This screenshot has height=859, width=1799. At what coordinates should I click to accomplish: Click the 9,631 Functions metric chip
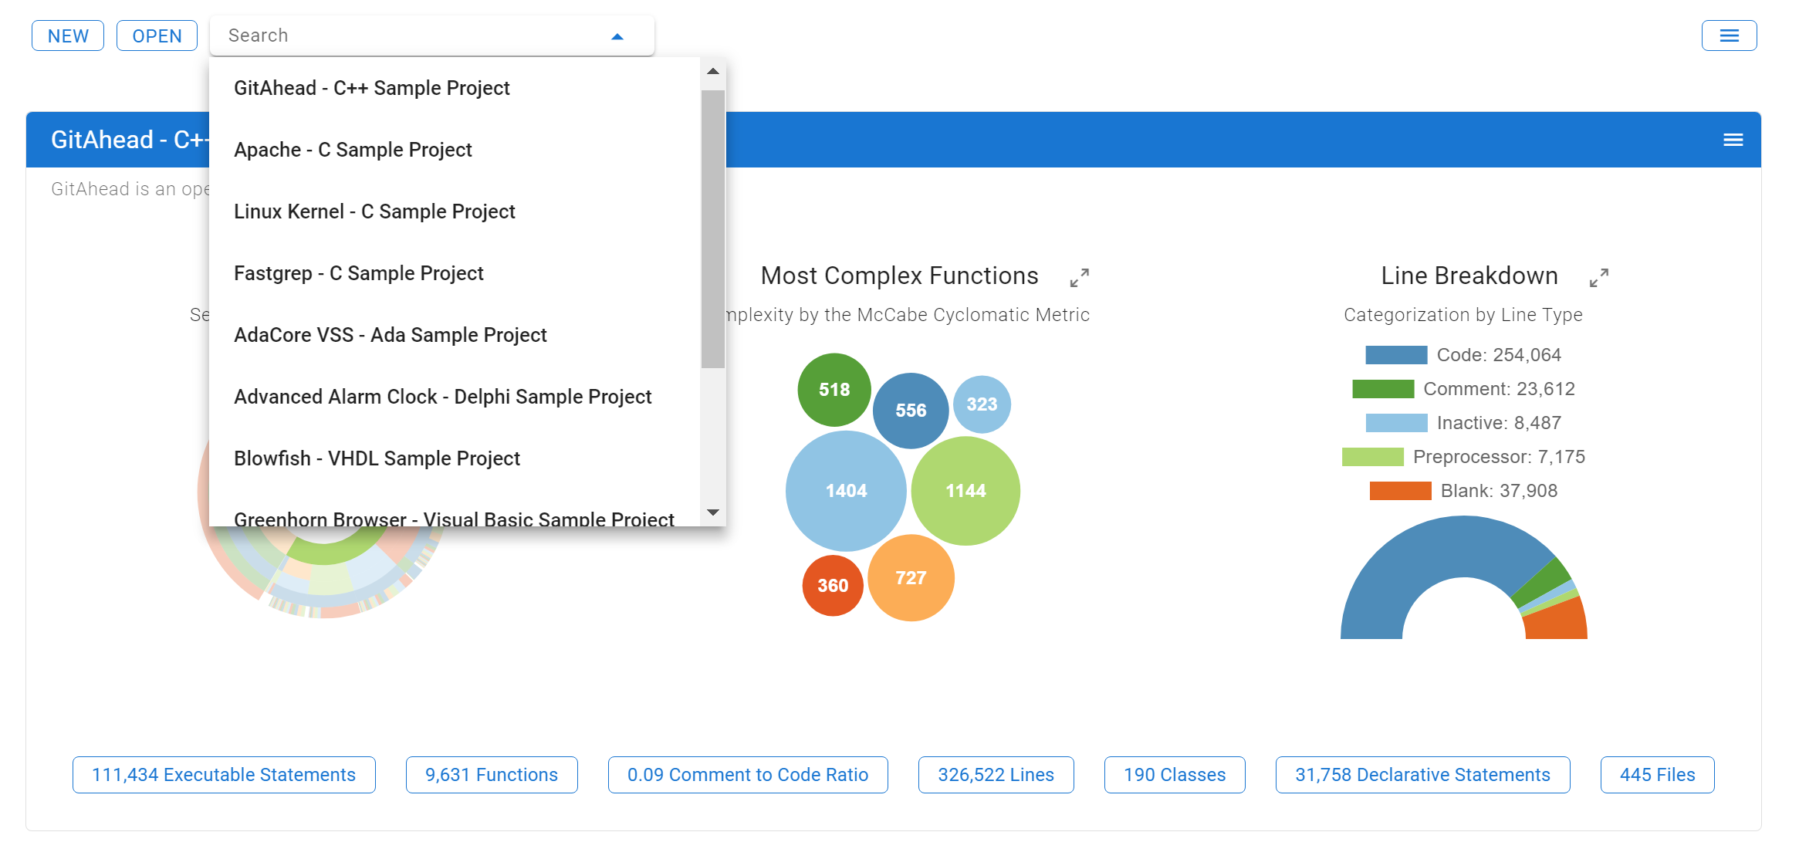[x=491, y=775]
